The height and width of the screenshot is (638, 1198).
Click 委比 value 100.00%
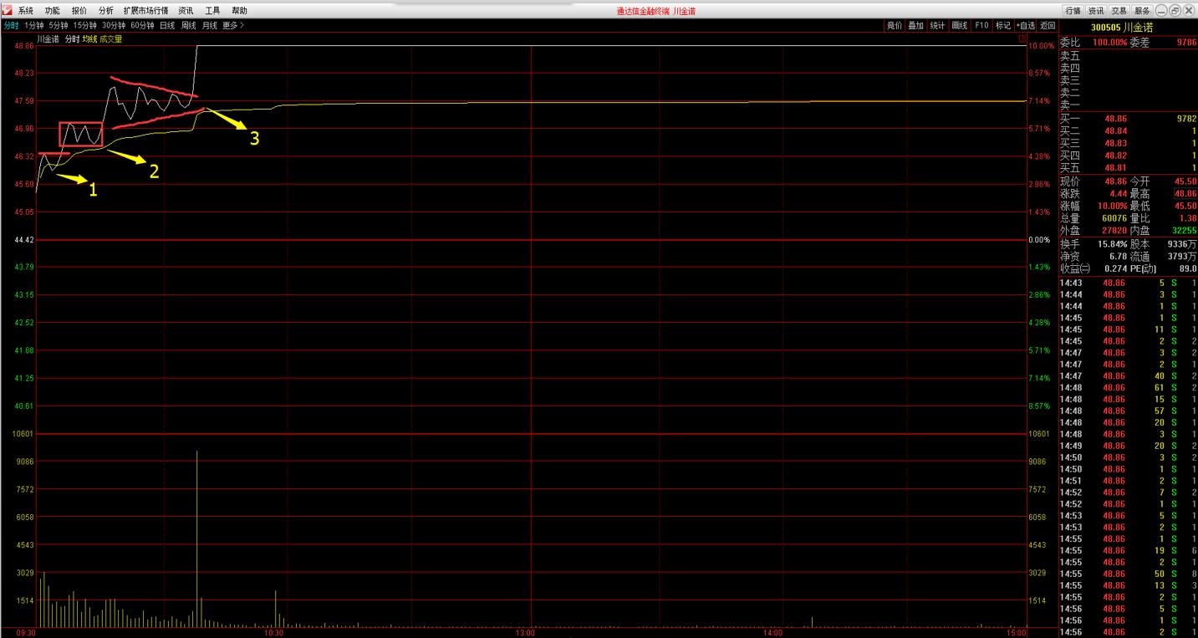(x=1109, y=42)
